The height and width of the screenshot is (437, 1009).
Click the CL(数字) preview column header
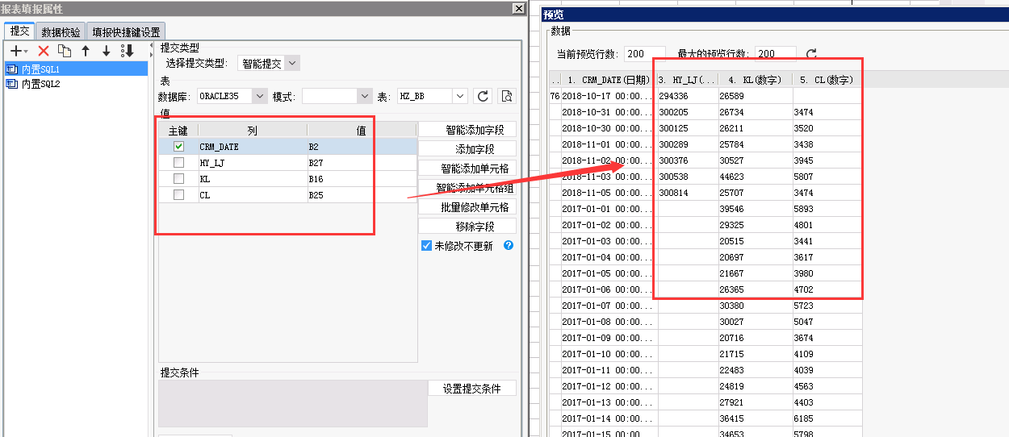point(827,80)
